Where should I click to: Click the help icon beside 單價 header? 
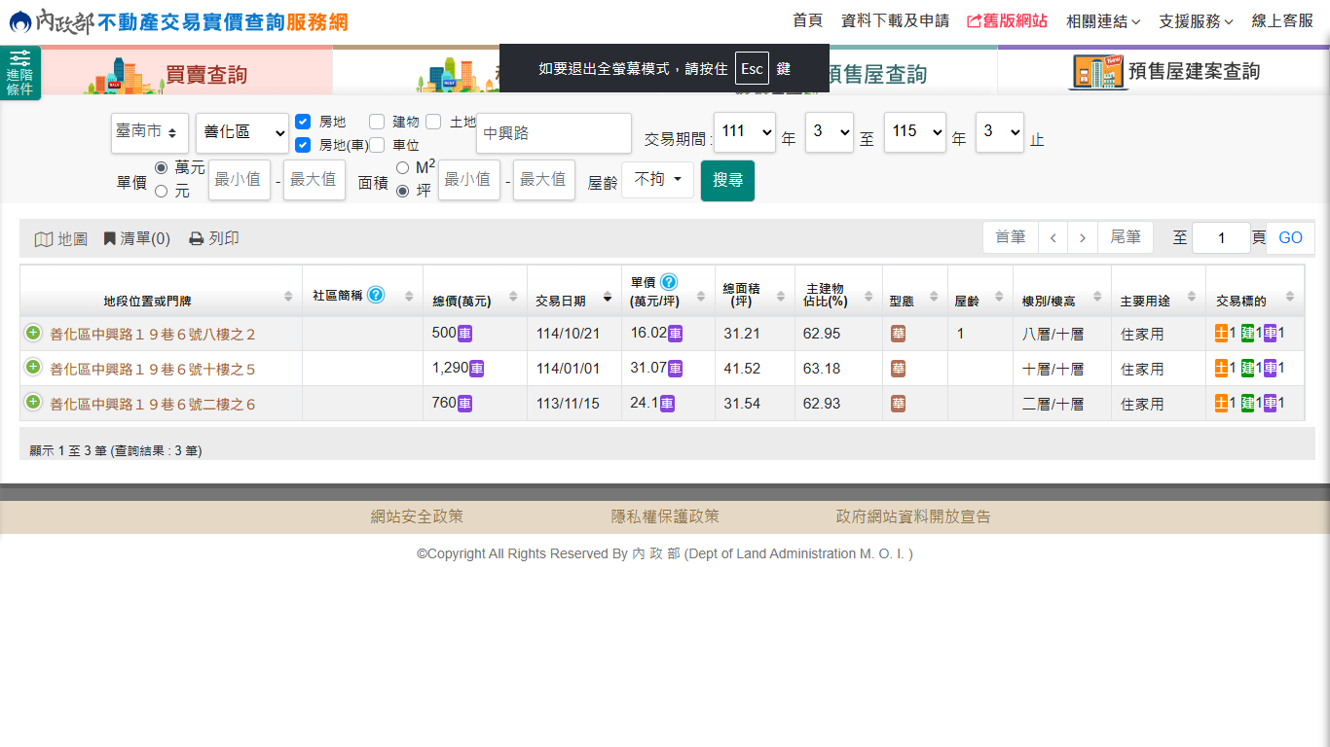pos(668,282)
